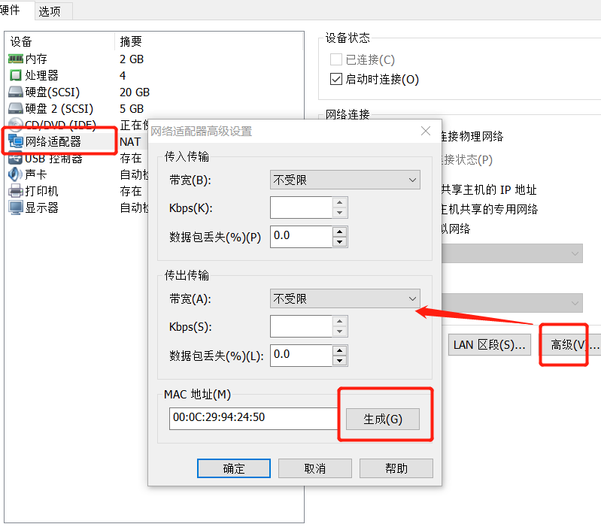Select the 声卡 device row
Image resolution: width=601 pixels, height=527 pixels.
tap(77, 174)
